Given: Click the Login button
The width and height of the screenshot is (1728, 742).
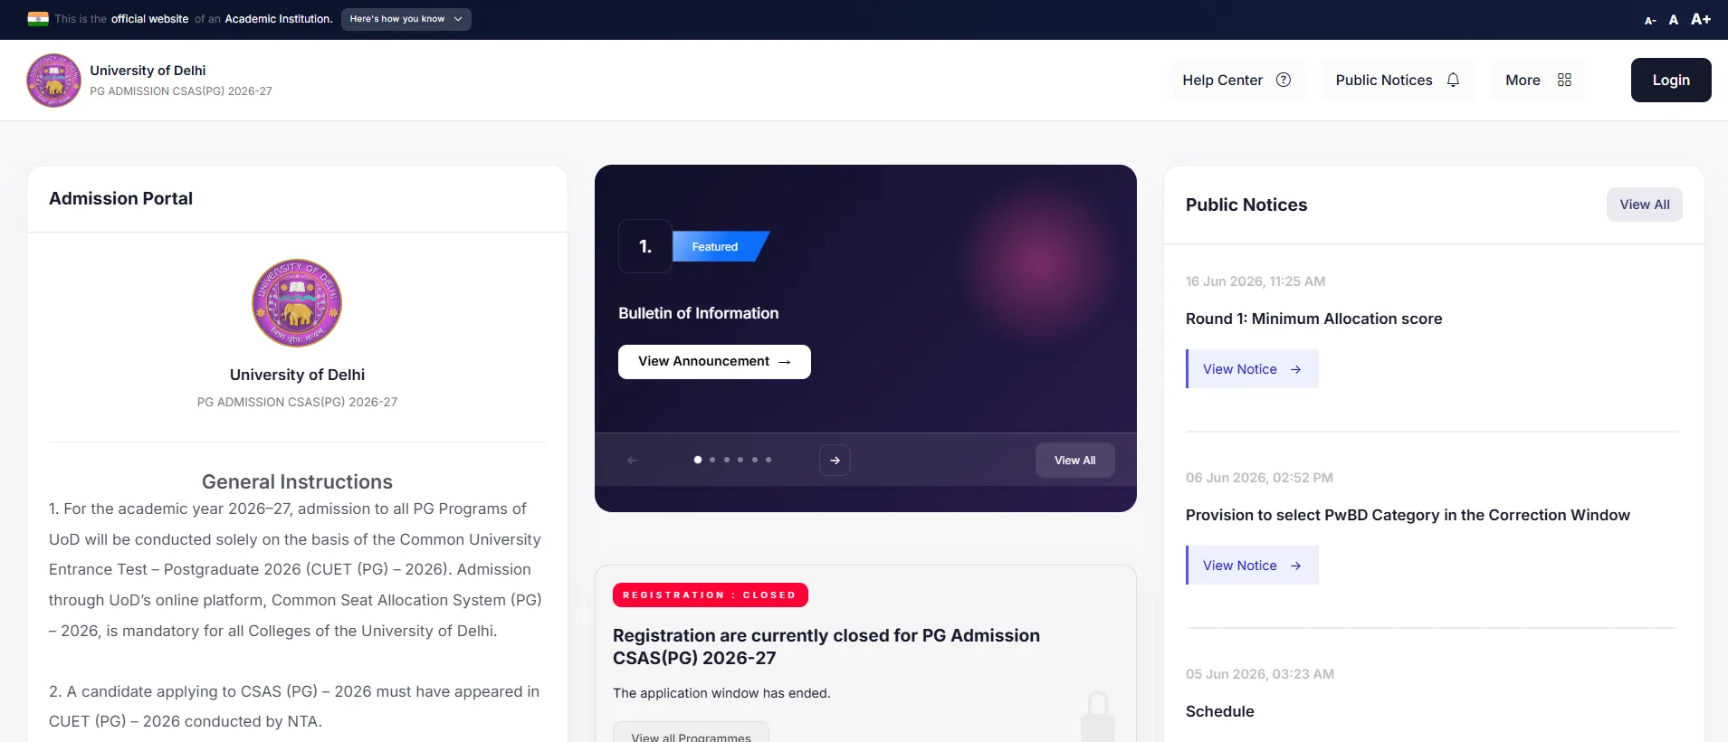Looking at the screenshot, I should coord(1671,80).
